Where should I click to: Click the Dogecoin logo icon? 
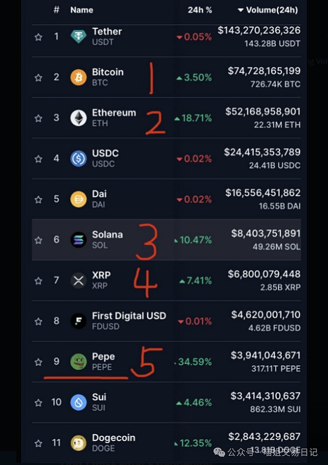pos(79,443)
